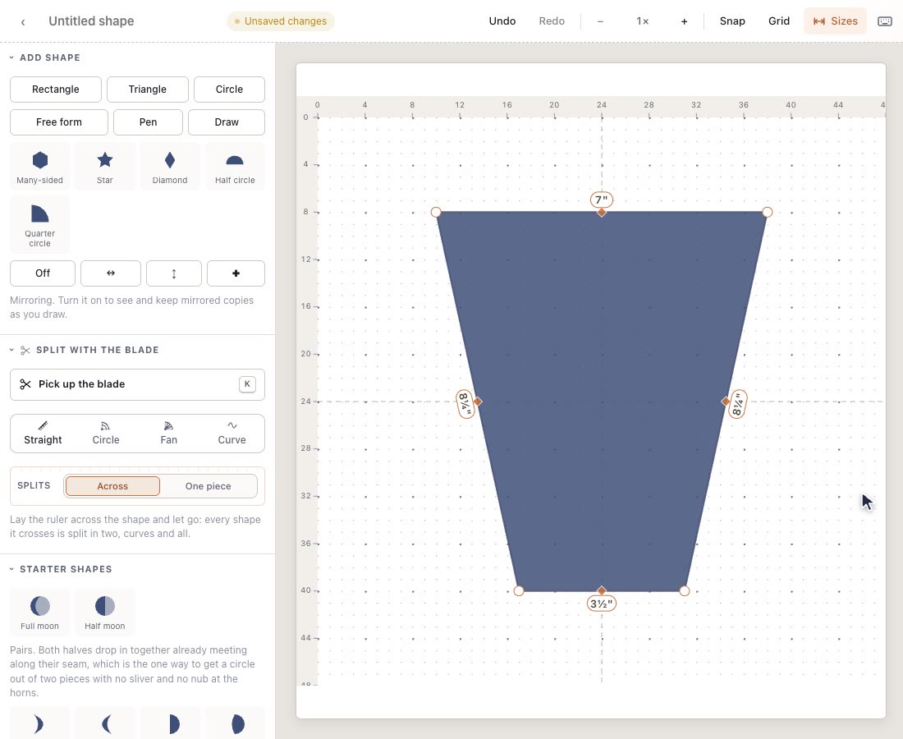Screen dimensions: 903x739
Task: Choose the Across splits option
Action: [x=112, y=486]
